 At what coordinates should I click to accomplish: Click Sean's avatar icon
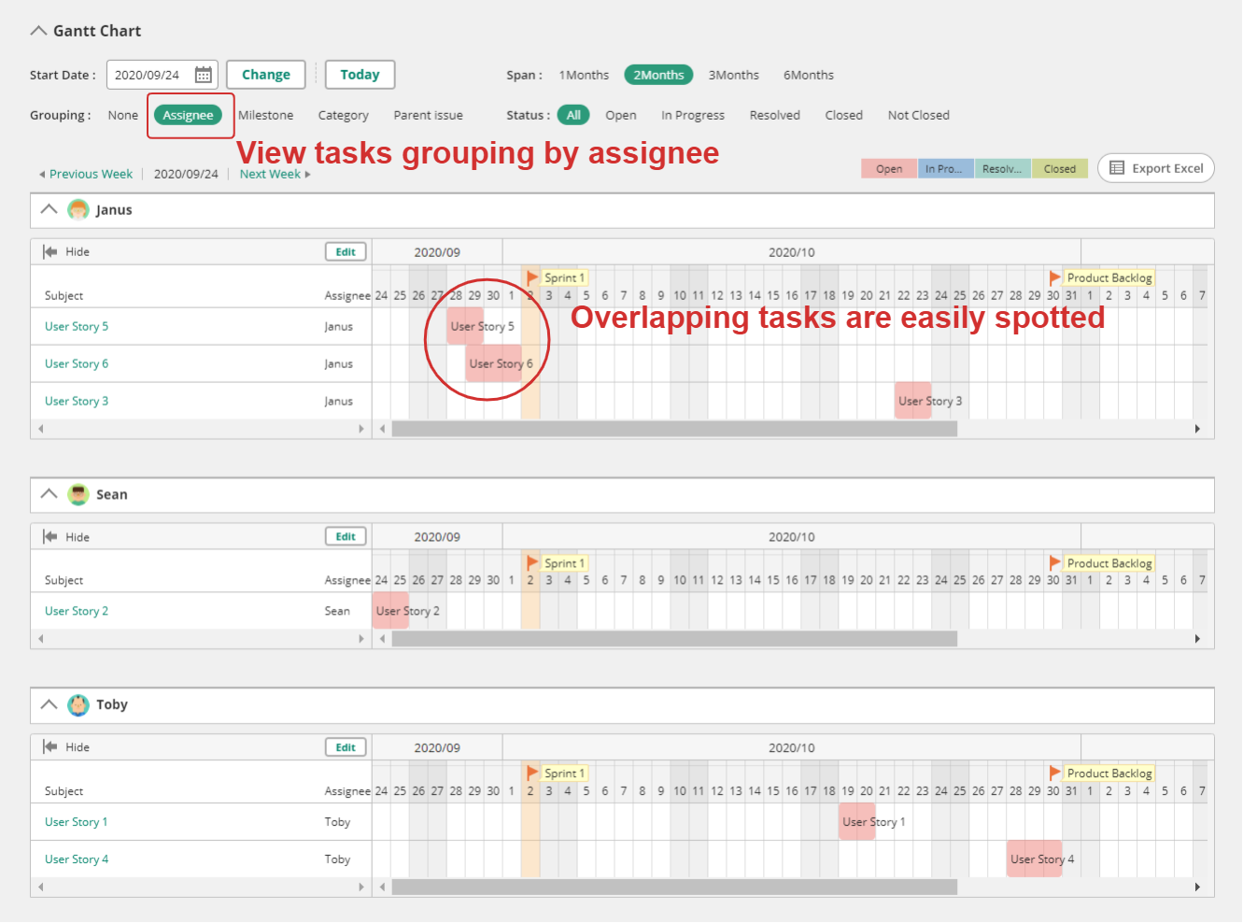[x=78, y=494]
